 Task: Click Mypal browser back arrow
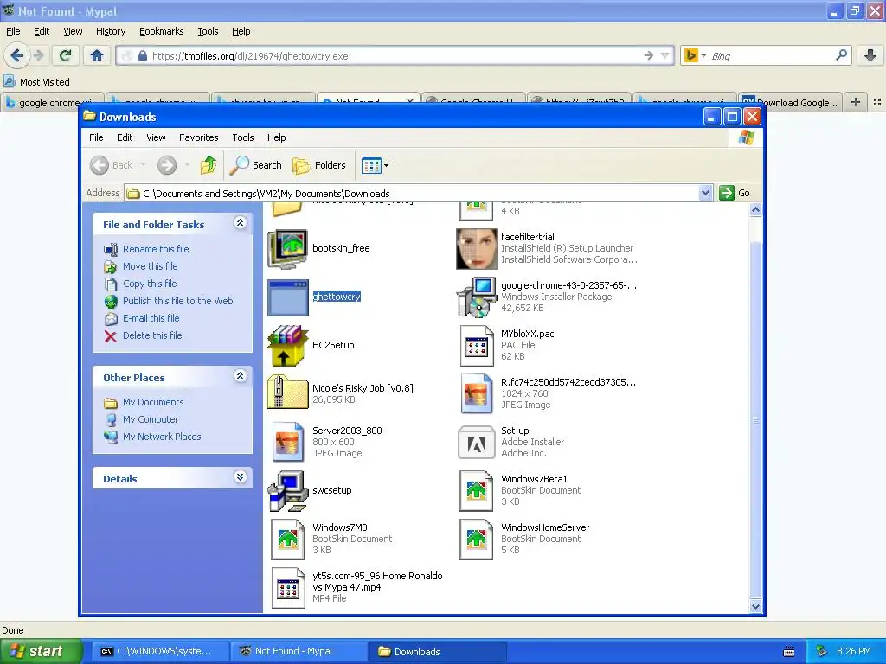(x=17, y=55)
